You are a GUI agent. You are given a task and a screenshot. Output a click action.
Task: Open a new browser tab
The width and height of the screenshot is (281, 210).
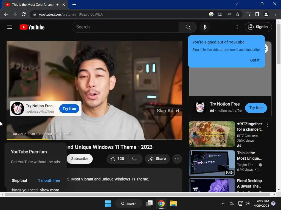(74, 5)
